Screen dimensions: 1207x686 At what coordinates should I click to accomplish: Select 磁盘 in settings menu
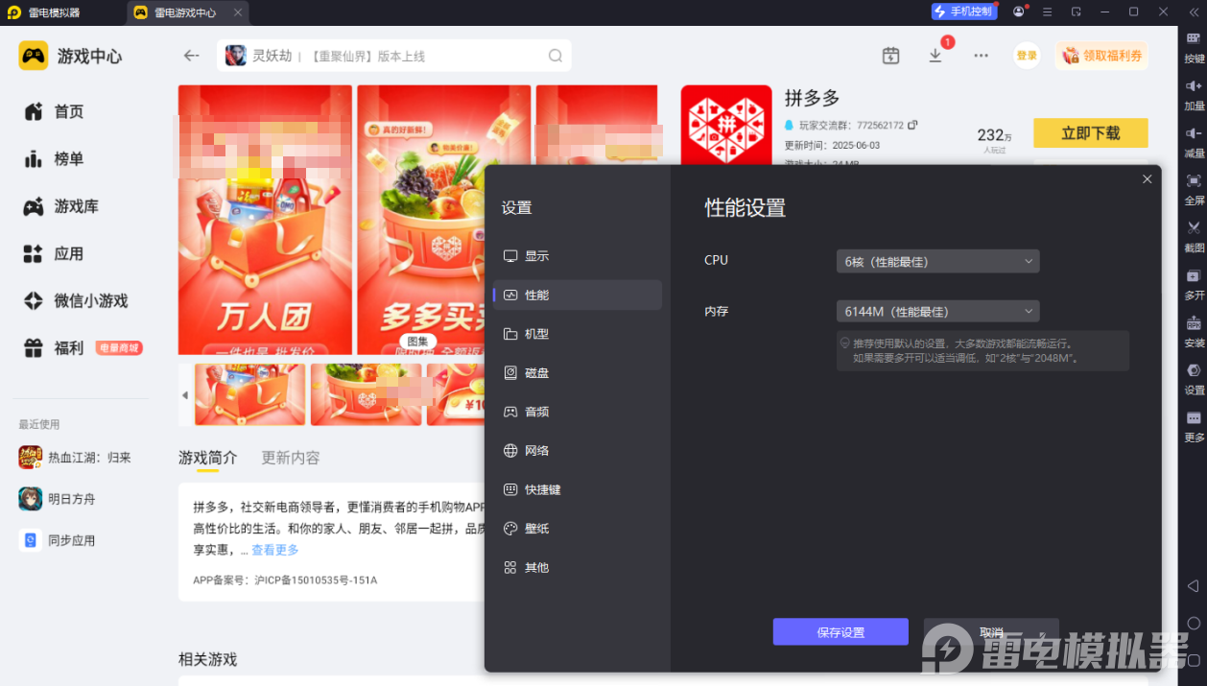click(x=578, y=372)
